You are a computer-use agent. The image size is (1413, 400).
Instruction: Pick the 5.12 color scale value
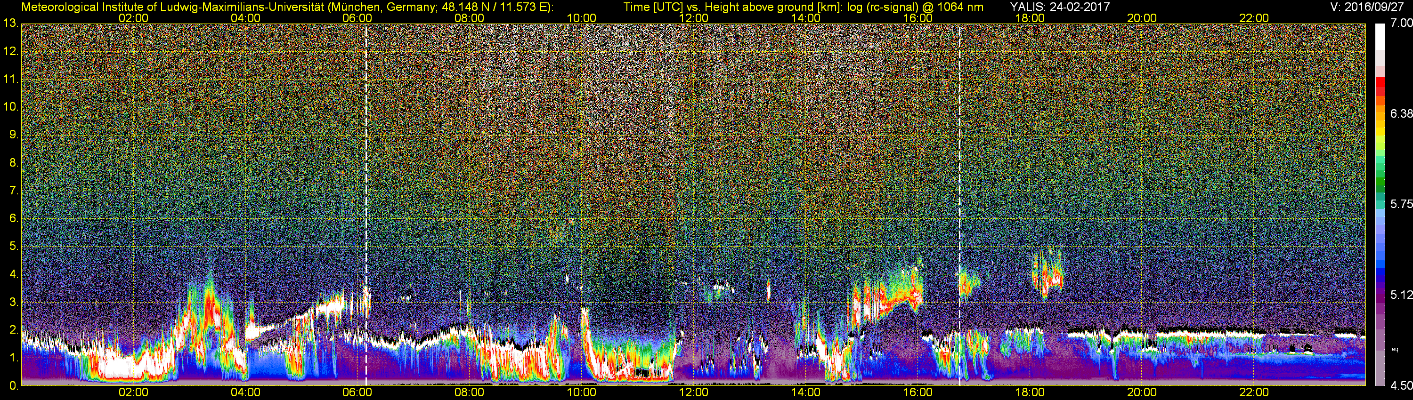pyautogui.click(x=1401, y=295)
